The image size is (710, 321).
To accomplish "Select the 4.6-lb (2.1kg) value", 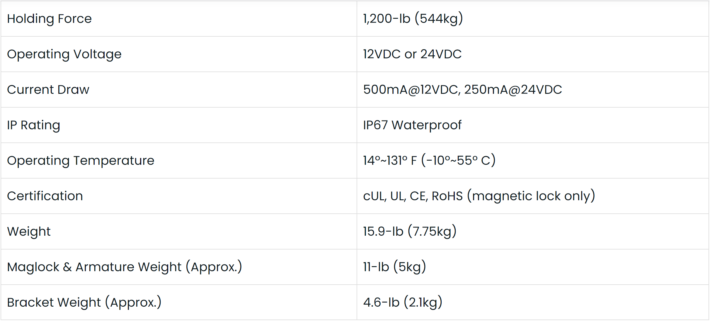I will [402, 303].
